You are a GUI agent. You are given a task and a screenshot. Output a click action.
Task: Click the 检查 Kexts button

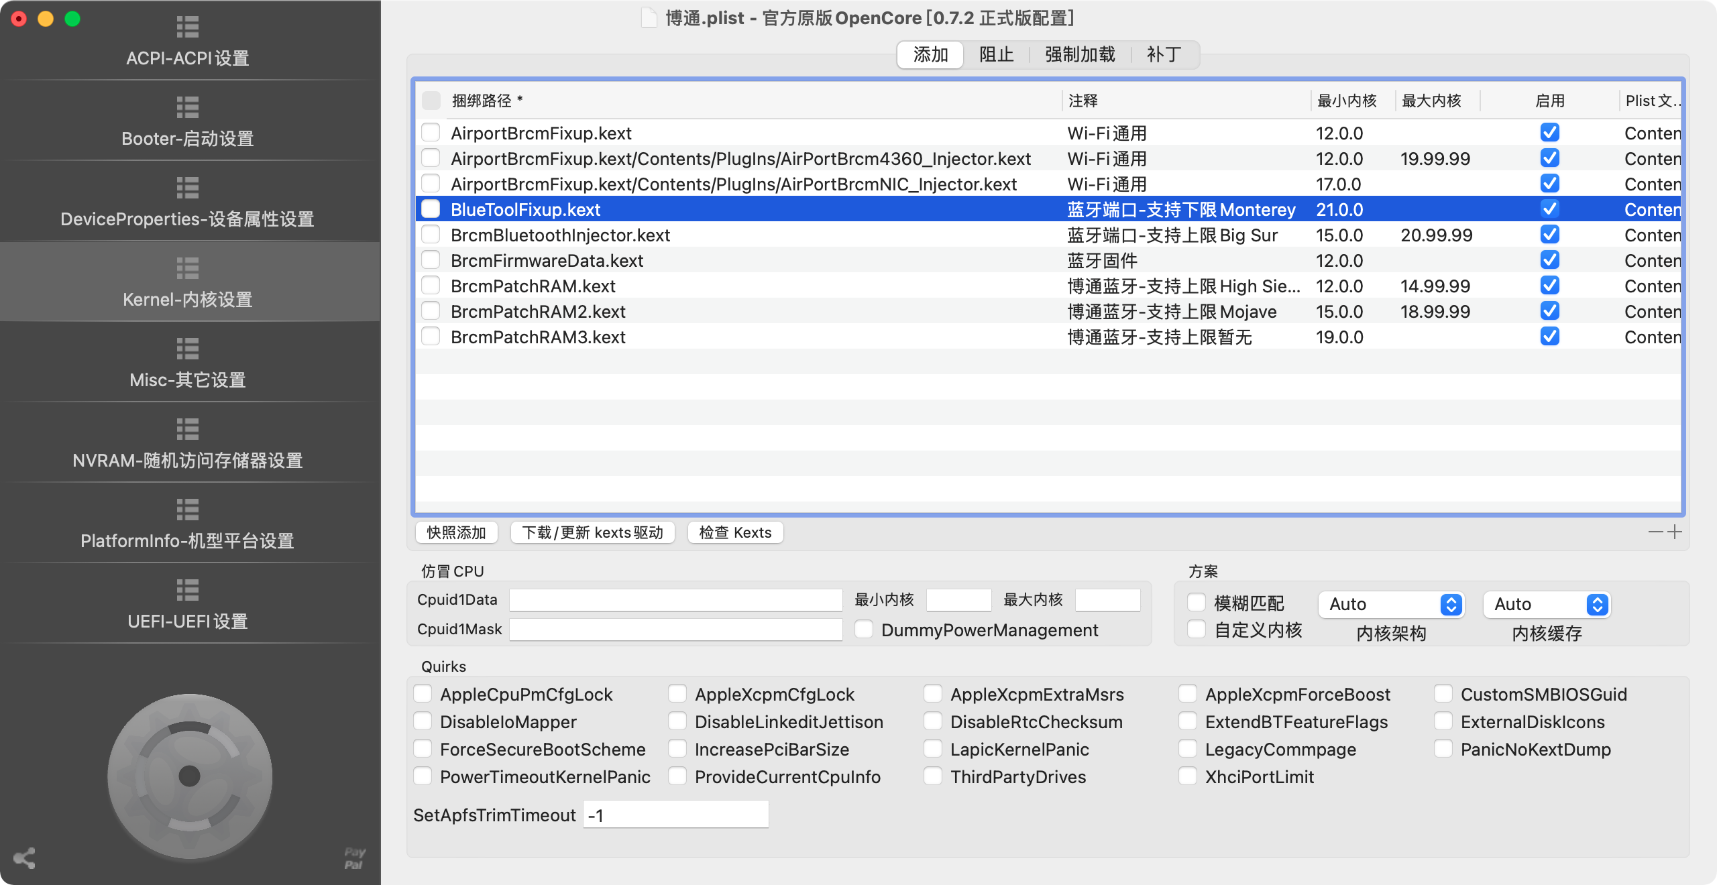point(735,532)
